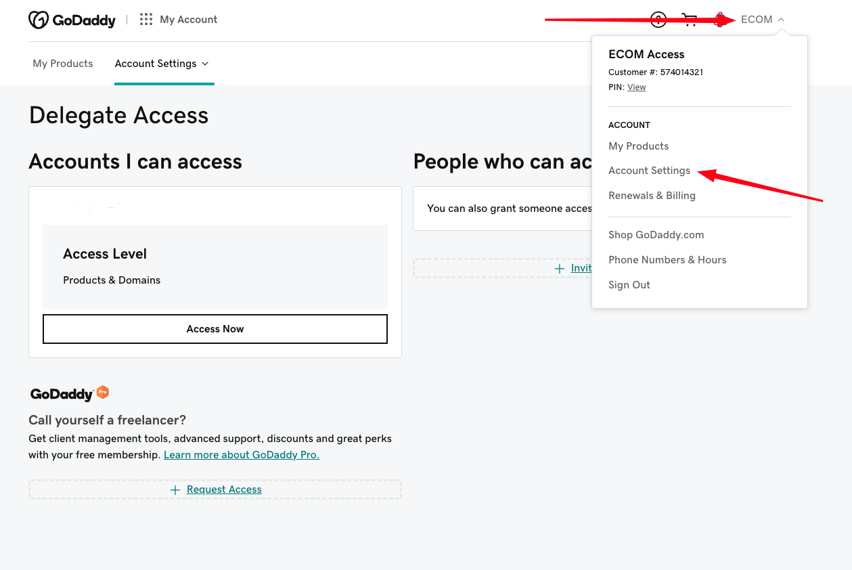Viewport: 852px width, 570px height.
Task: Sign out of the account
Action: 629,285
